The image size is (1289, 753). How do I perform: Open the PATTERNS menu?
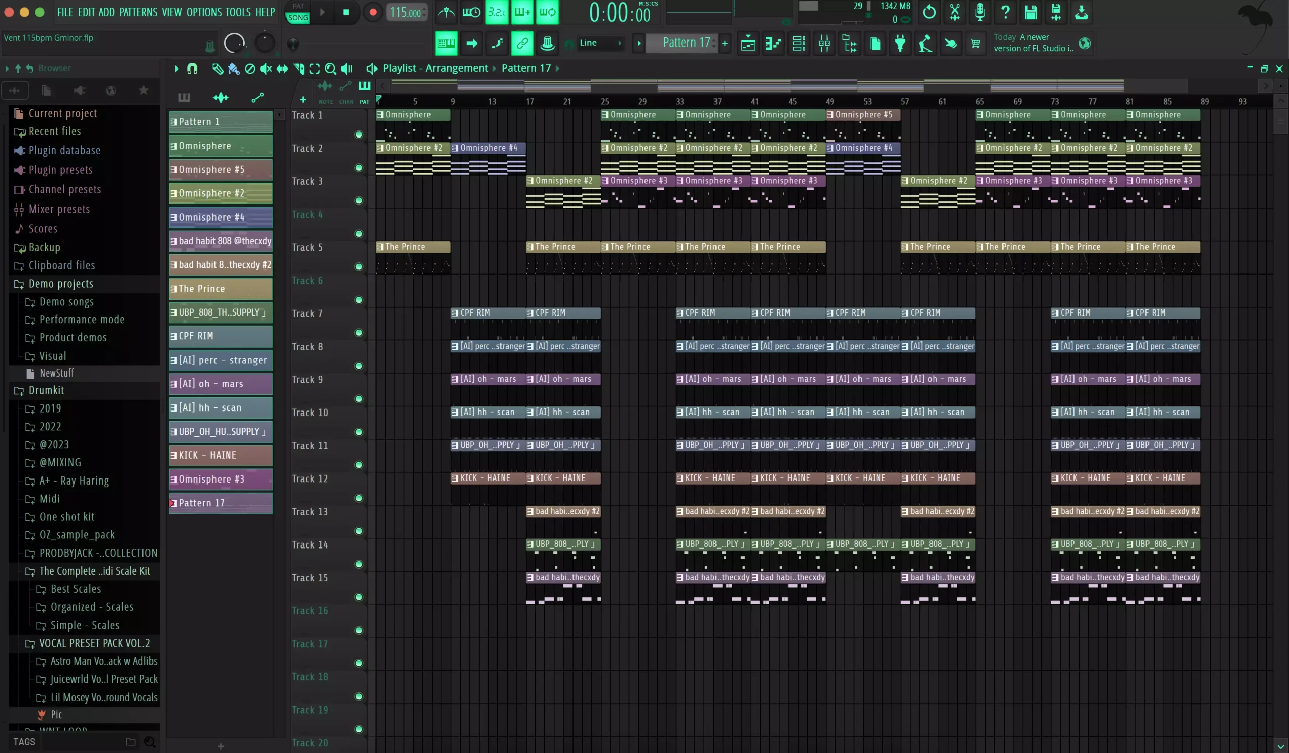(138, 12)
